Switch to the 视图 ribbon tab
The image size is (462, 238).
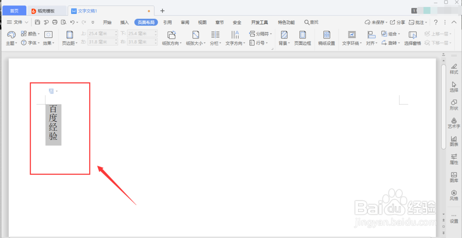coord(202,22)
